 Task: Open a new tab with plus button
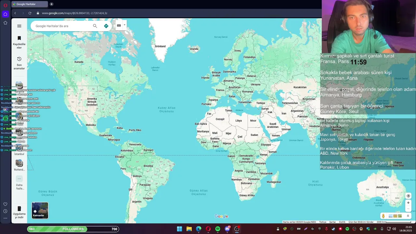(x=51, y=4)
